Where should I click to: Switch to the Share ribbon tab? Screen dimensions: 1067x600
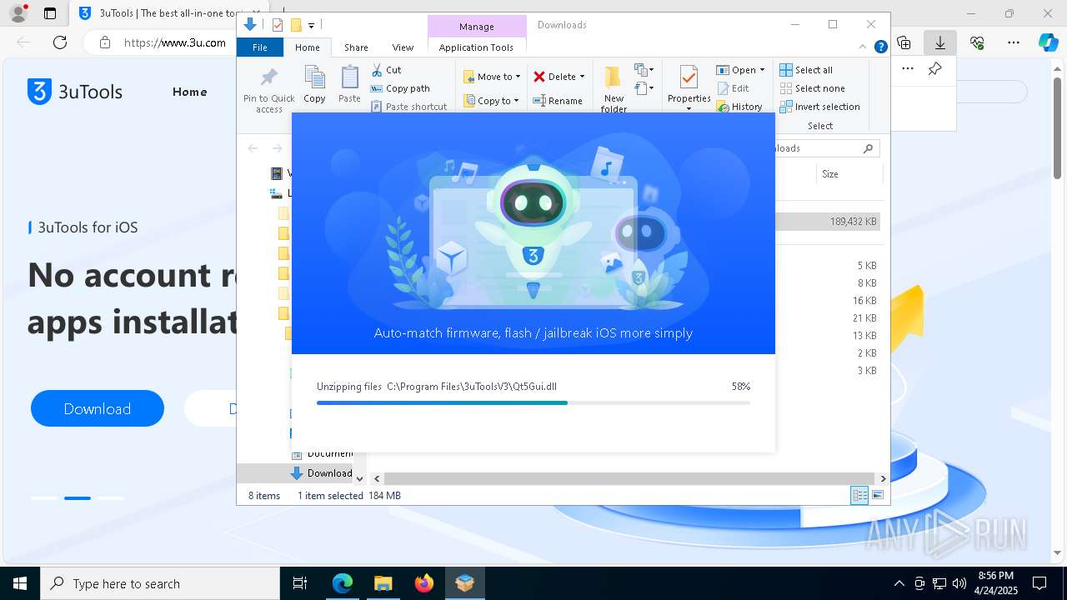click(356, 47)
